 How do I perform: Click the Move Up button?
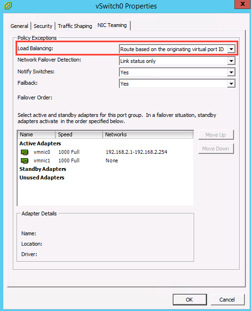[x=216, y=135]
